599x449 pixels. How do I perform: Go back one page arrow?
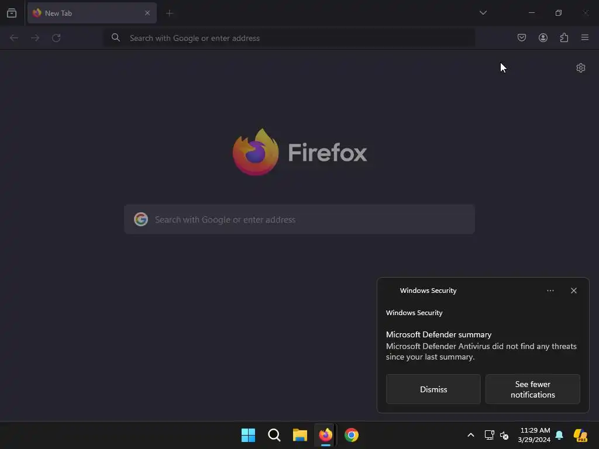point(14,38)
